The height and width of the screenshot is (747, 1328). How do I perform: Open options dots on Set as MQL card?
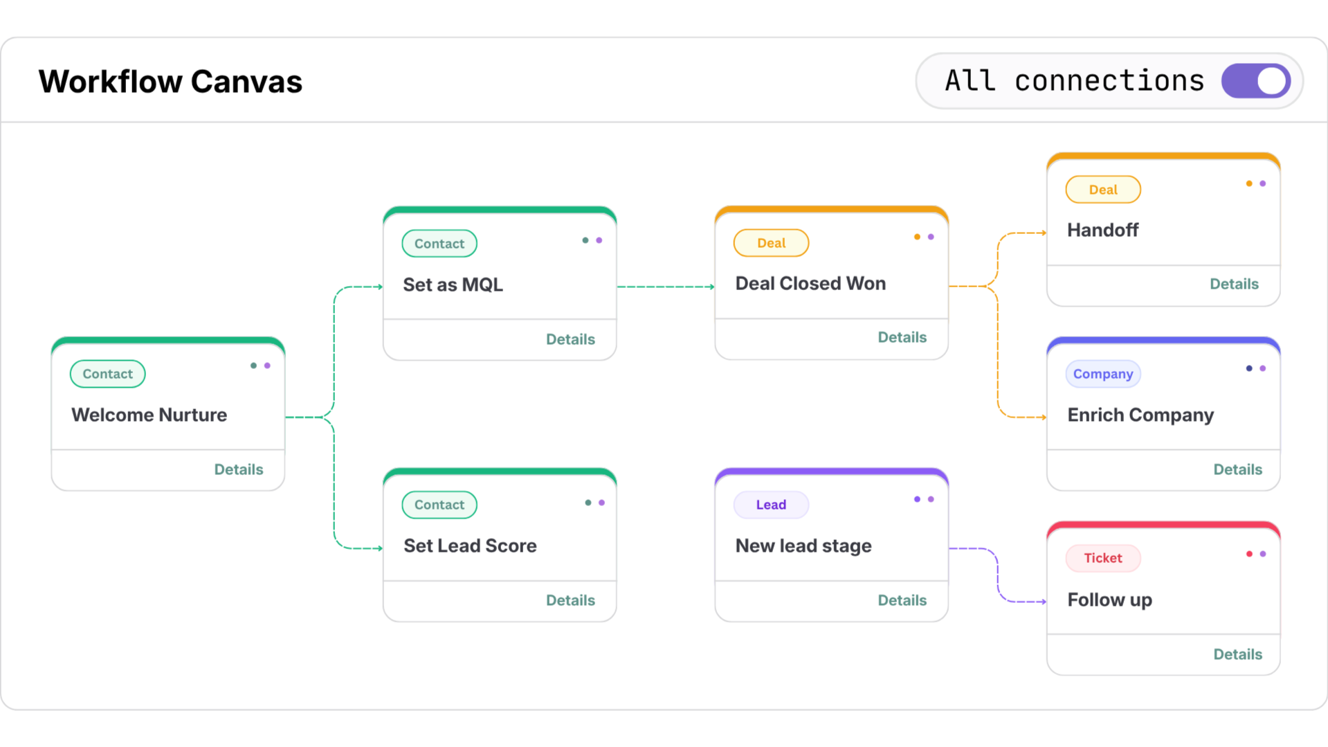(592, 240)
